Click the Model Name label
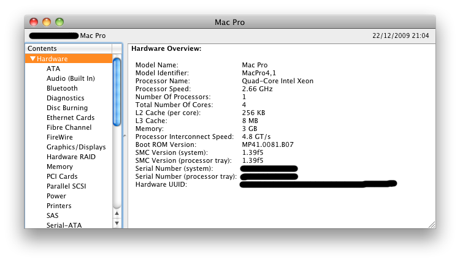Image resolution: width=460 pixels, height=262 pixels. [156, 65]
